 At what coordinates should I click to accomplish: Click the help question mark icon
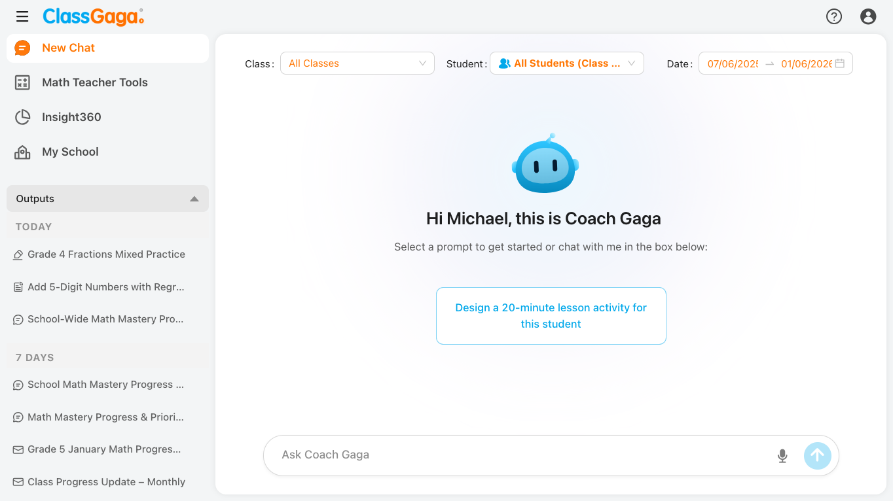click(833, 17)
